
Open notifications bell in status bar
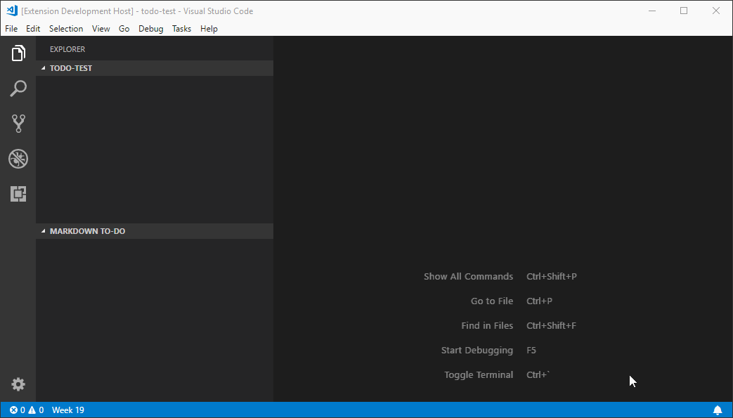tap(718, 410)
